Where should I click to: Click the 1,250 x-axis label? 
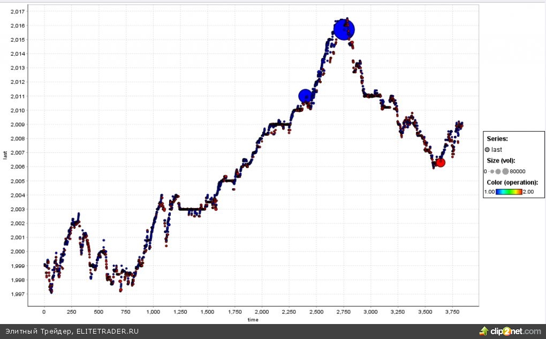pyautogui.click(x=180, y=312)
